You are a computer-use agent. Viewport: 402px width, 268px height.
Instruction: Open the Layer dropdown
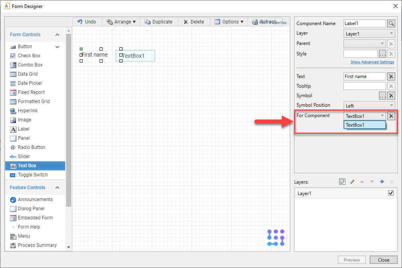click(369, 34)
